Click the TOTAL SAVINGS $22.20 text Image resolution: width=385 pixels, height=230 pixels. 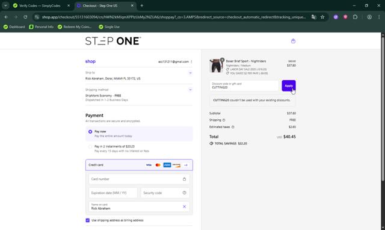click(x=230, y=143)
